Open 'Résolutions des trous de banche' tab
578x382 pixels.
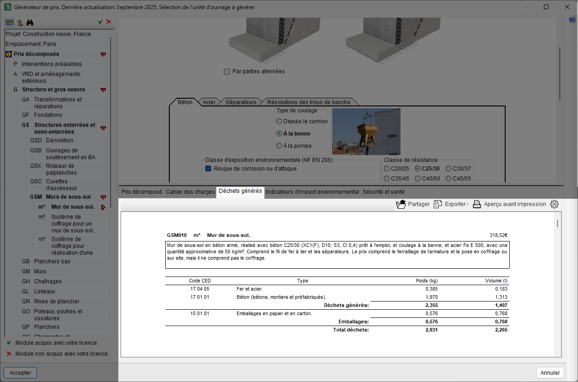point(309,102)
